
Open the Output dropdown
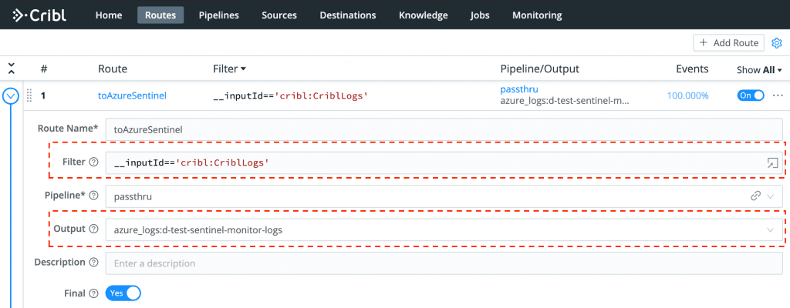770,229
